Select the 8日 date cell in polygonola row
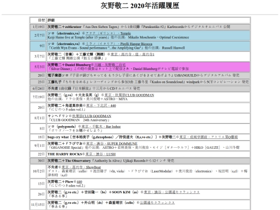Screen dimensions: 280x210 pyautogui.click(x=38, y=129)
